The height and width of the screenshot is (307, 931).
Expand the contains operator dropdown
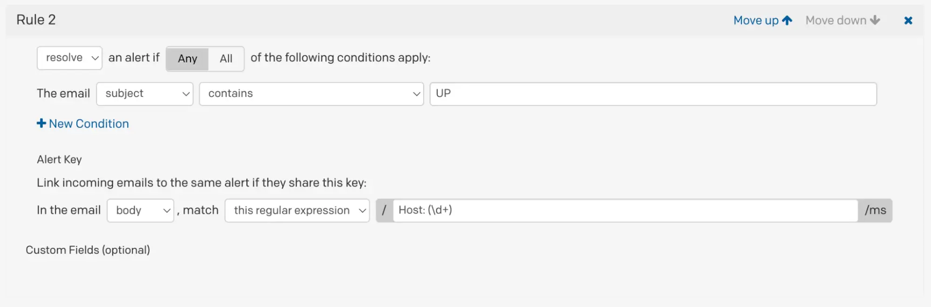coord(311,94)
